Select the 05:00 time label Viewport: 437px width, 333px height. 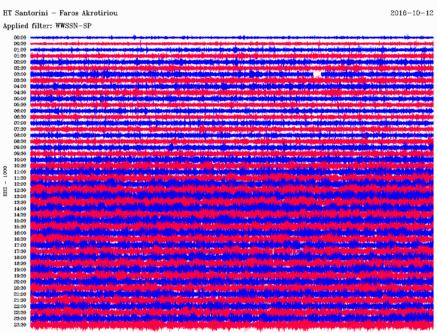click(20, 99)
